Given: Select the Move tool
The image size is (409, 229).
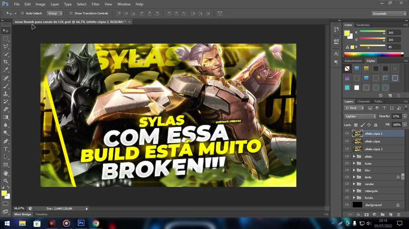Looking at the screenshot, I should coord(6,30).
